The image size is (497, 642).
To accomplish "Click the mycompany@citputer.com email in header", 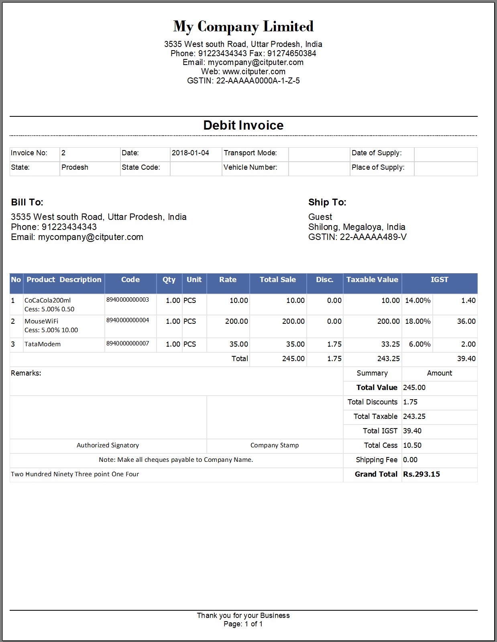I will click(256, 63).
